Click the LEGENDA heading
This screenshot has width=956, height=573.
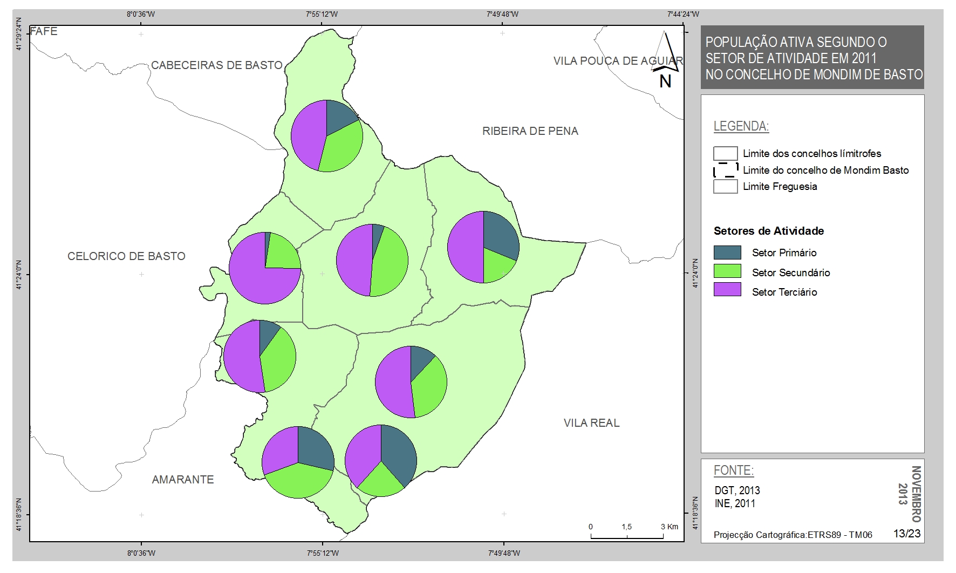[741, 126]
